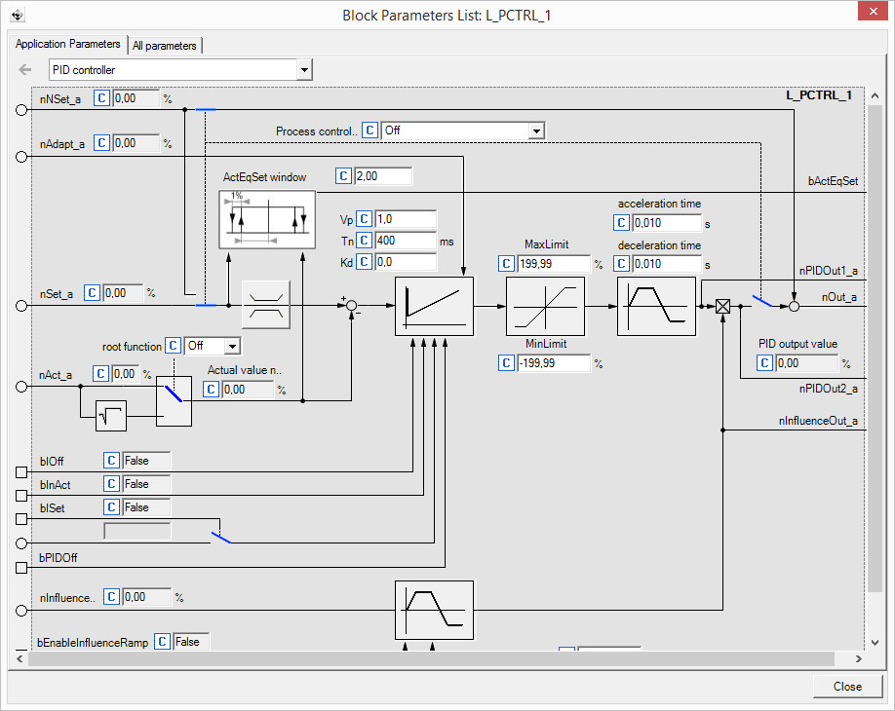Image resolution: width=895 pixels, height=711 pixels.
Task: Click the Tn value input field
Action: coord(405,241)
